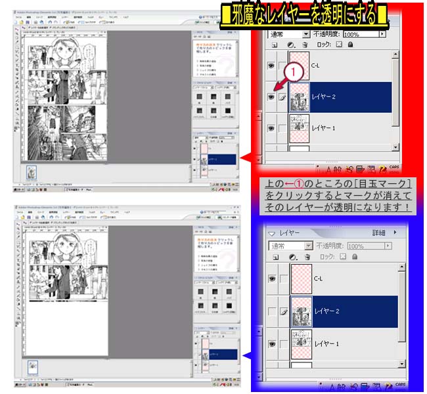Toggle lock transparent pixels icon in blue-framed panel
The image size is (427, 394).
[x=343, y=257]
